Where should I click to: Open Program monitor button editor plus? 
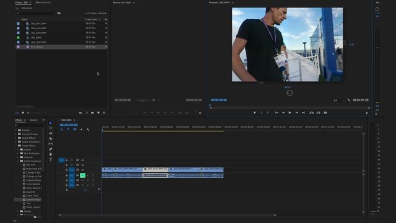[x=367, y=113]
